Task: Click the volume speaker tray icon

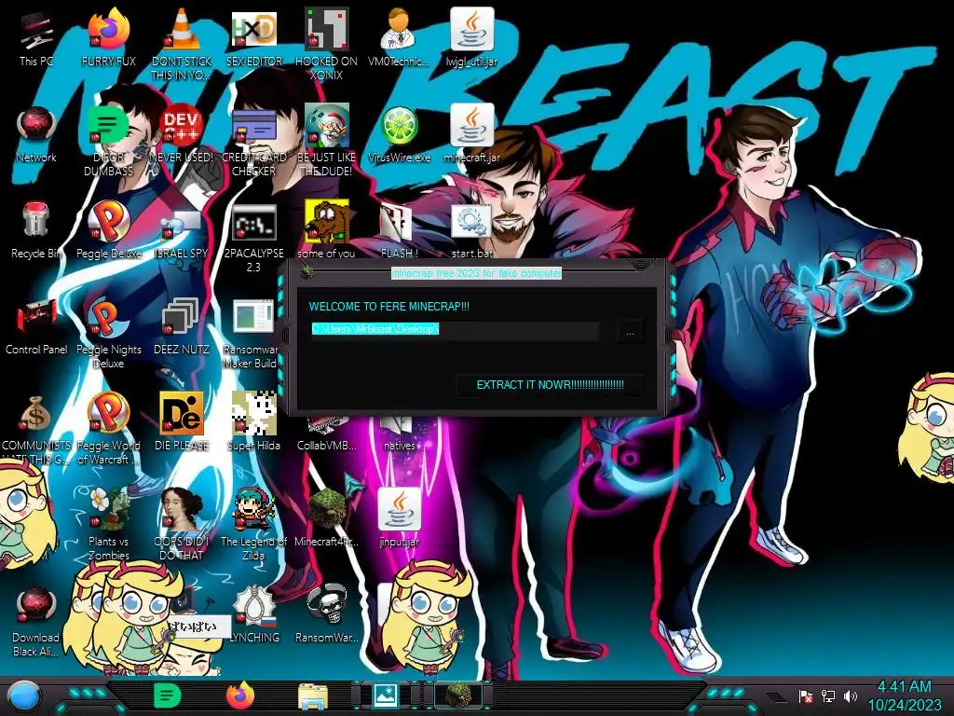Action: point(851,695)
